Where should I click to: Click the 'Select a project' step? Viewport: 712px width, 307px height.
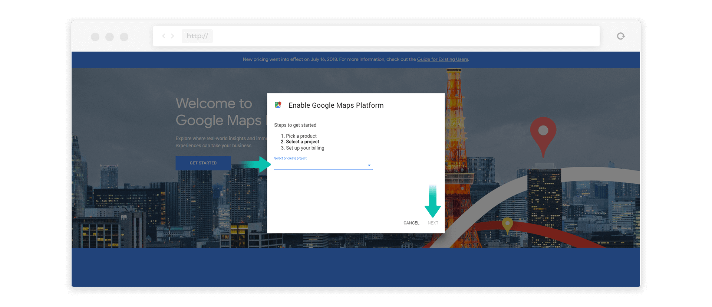[x=303, y=142]
